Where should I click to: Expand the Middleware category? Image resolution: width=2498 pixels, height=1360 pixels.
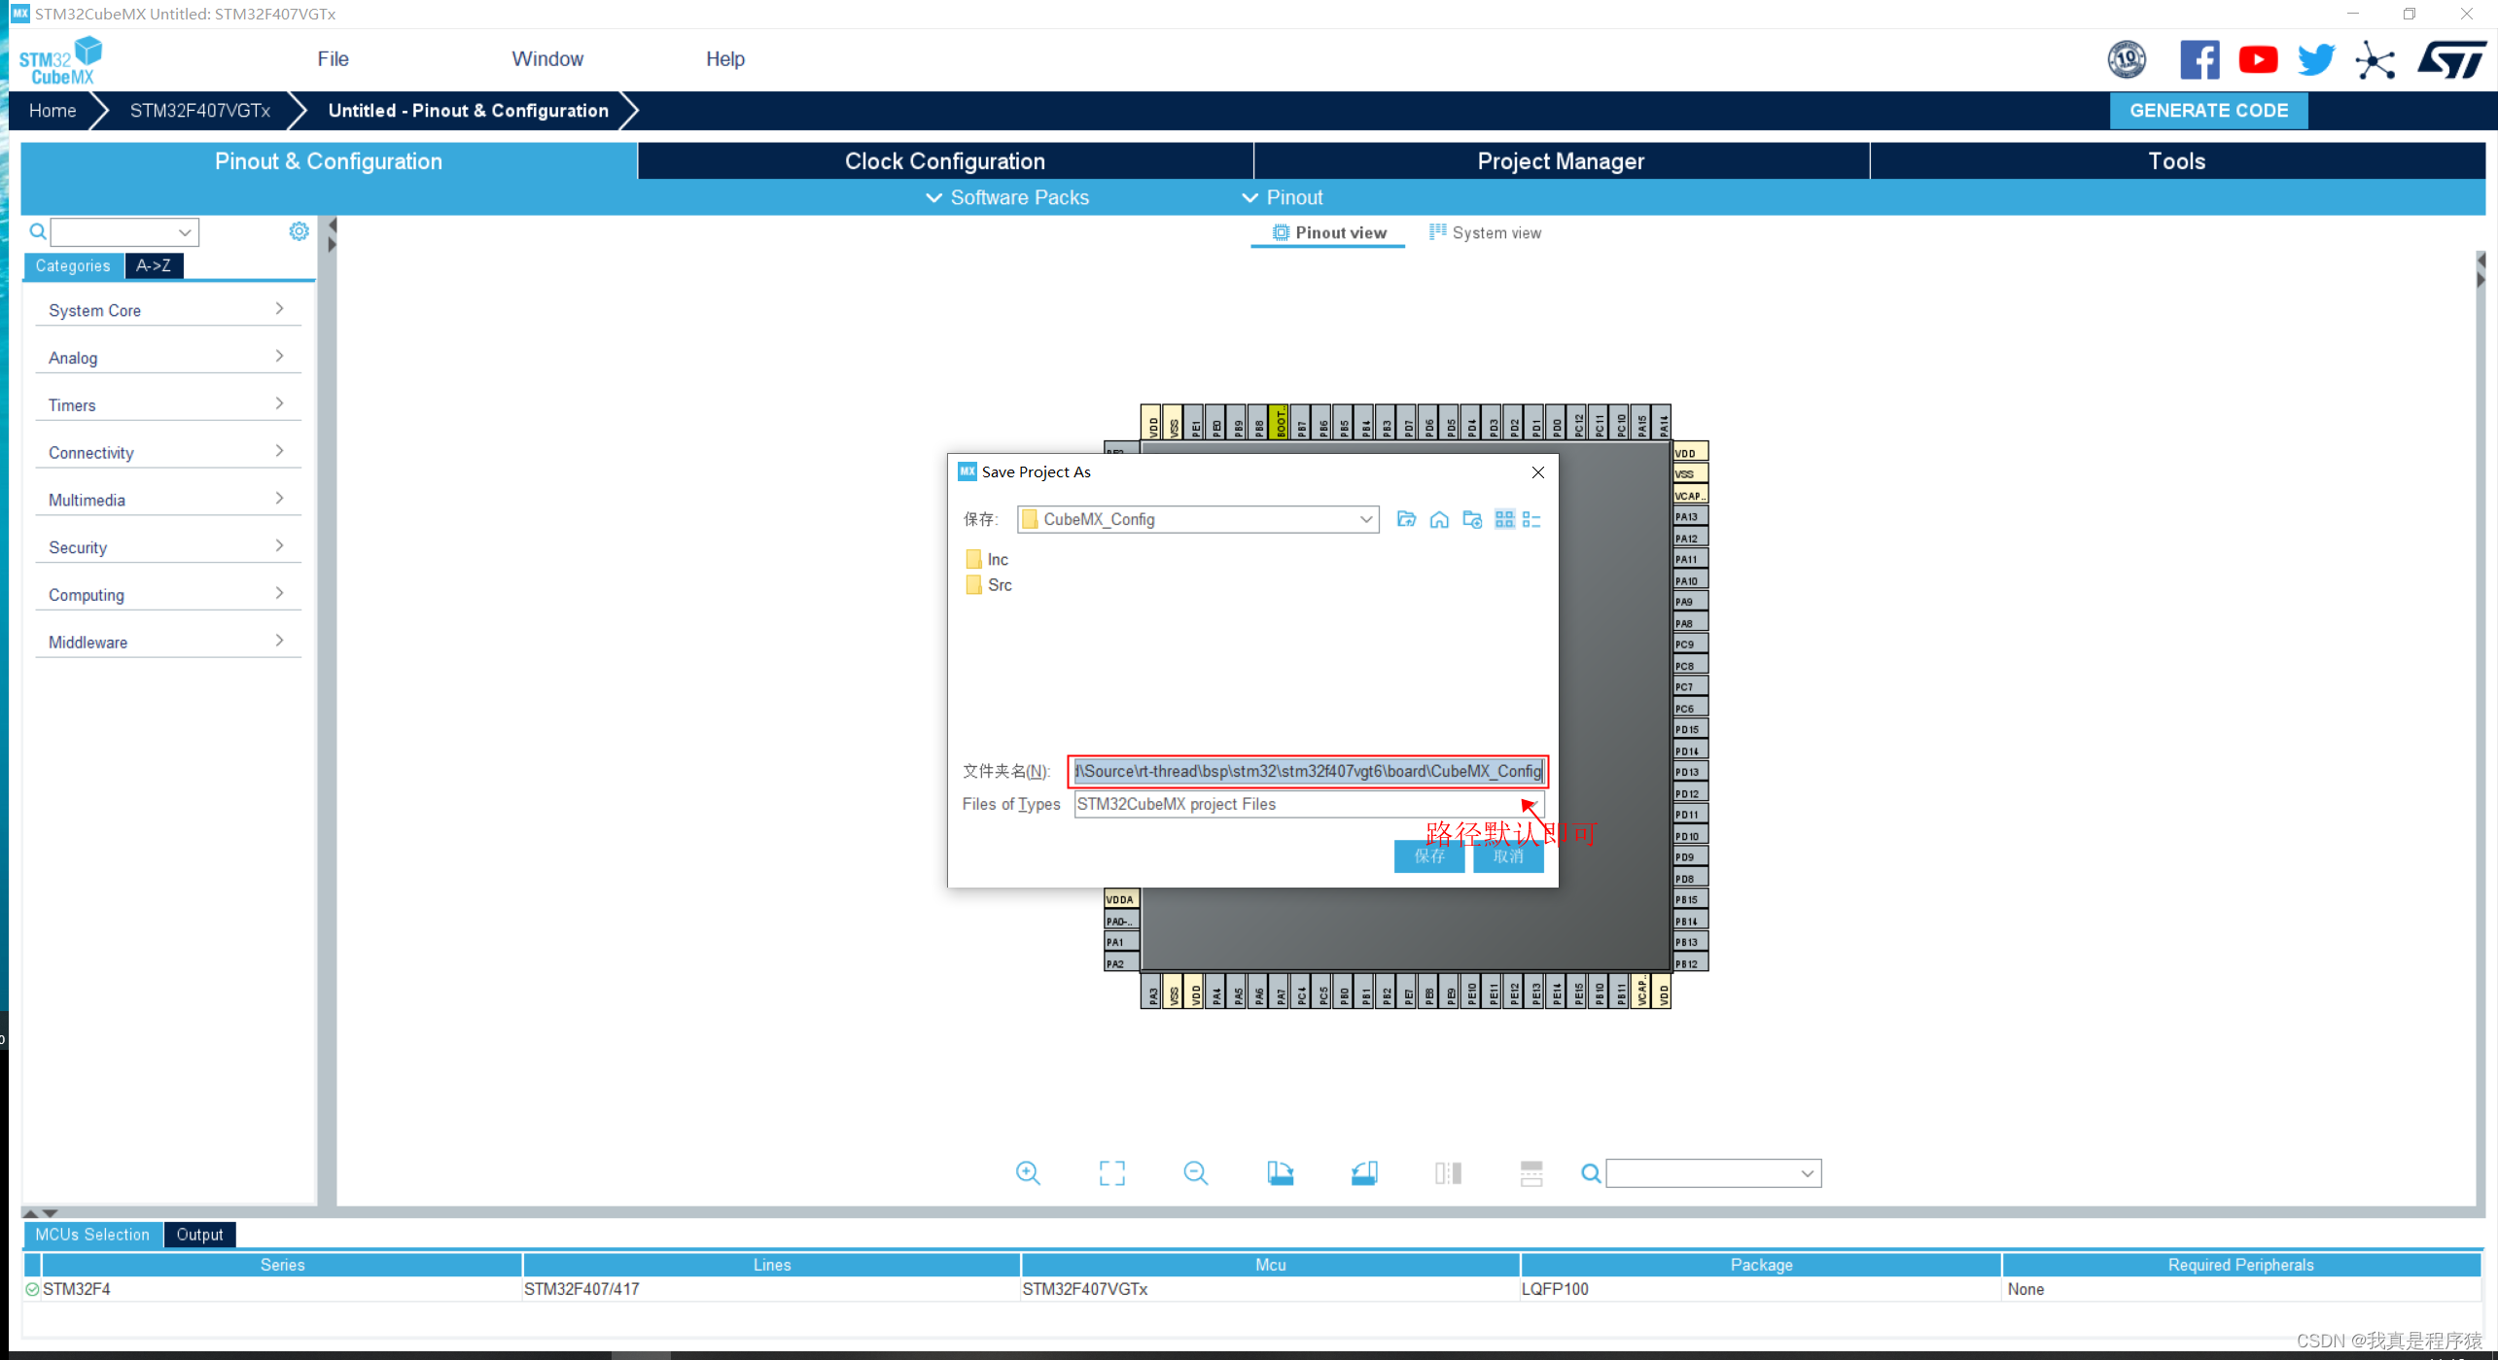click(x=167, y=643)
